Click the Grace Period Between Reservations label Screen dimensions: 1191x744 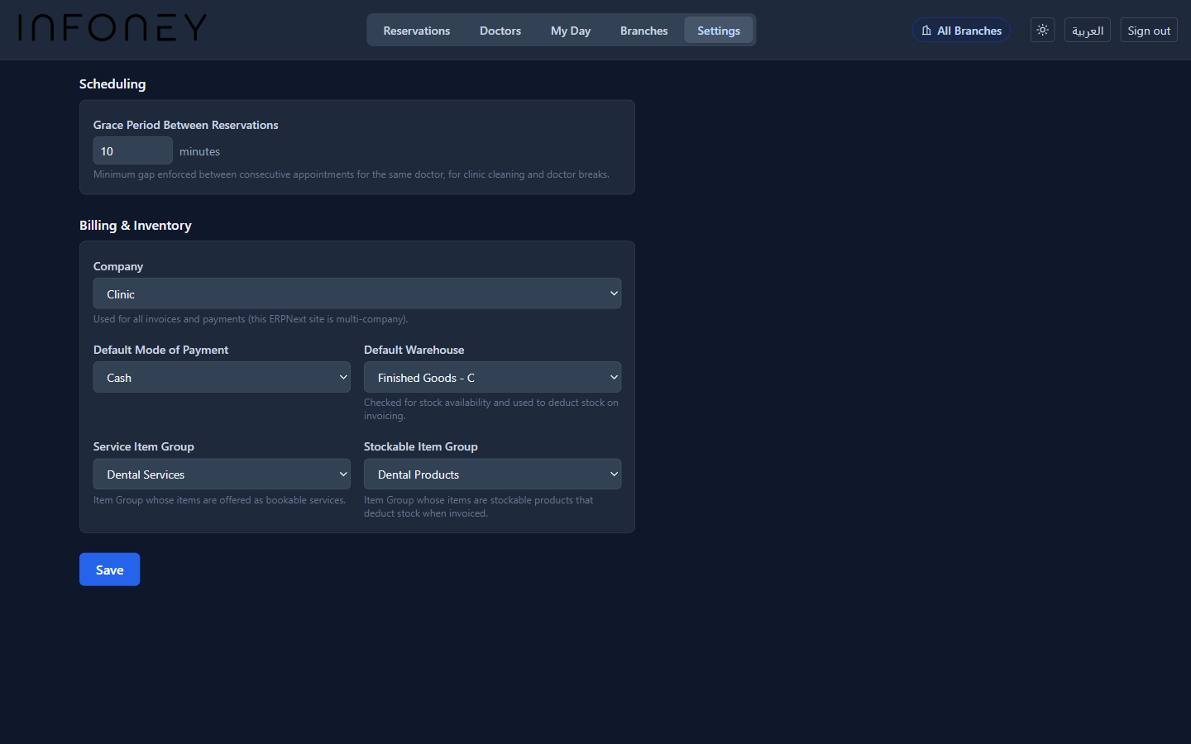(x=185, y=125)
